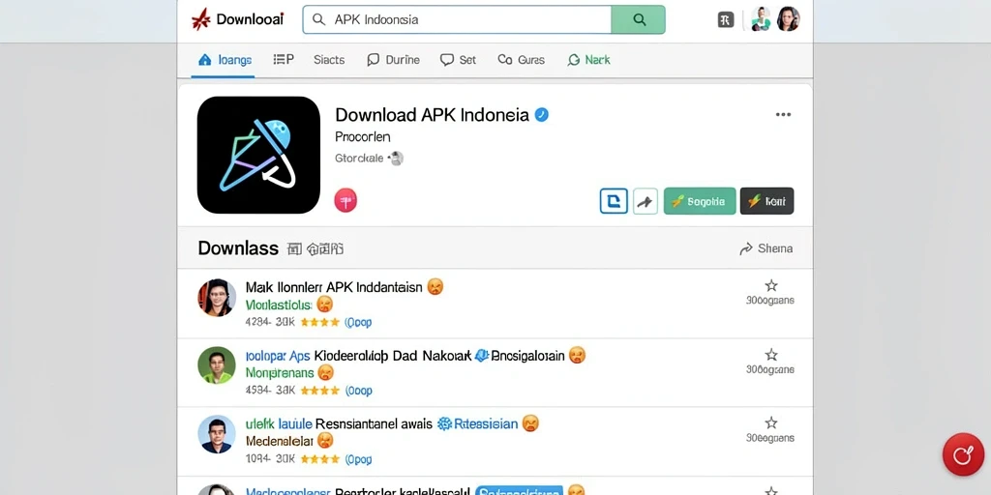Screen dimensions: 991x495
Task: Click the dark Iom button
Action: click(766, 201)
